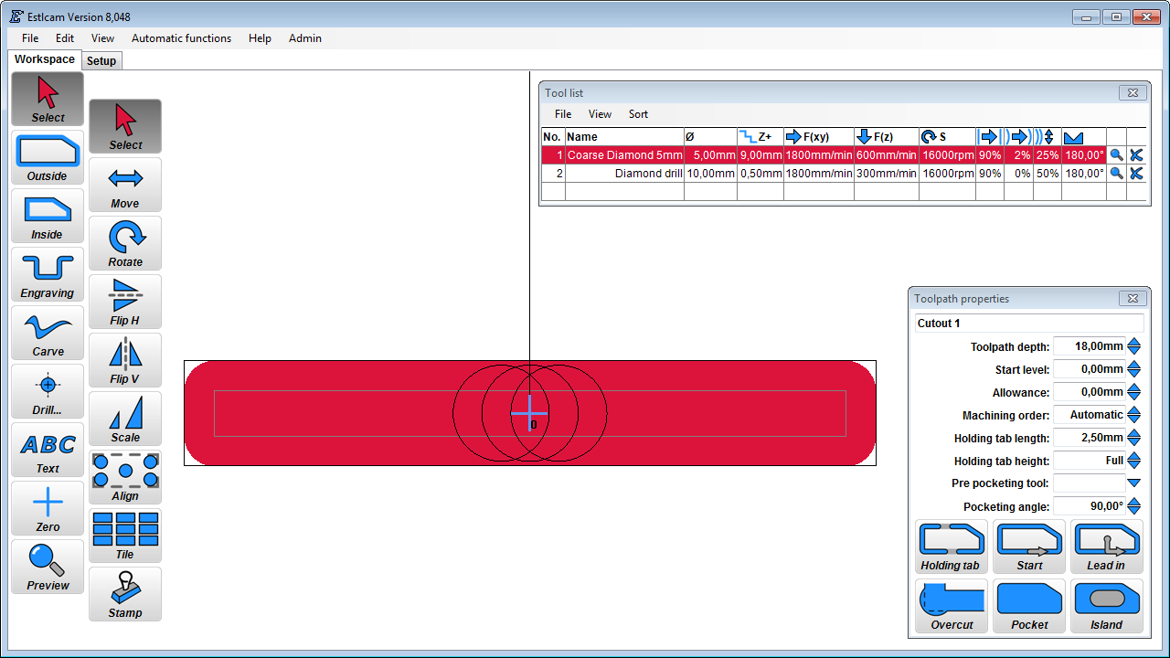The width and height of the screenshot is (1170, 658).
Task: Open the Drill tool
Action: tap(48, 391)
